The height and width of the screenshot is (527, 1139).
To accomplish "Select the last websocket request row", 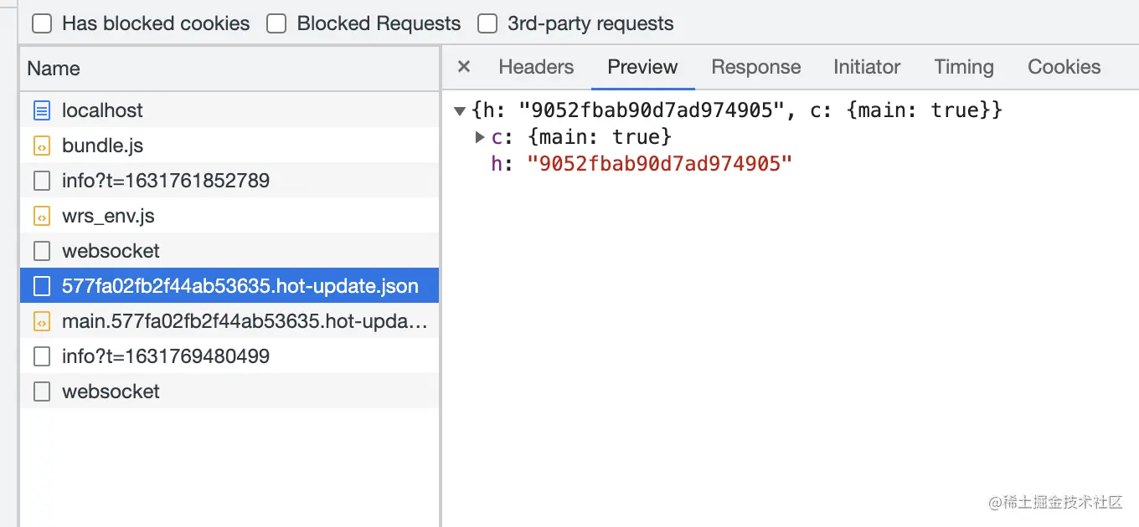I will coord(111,391).
